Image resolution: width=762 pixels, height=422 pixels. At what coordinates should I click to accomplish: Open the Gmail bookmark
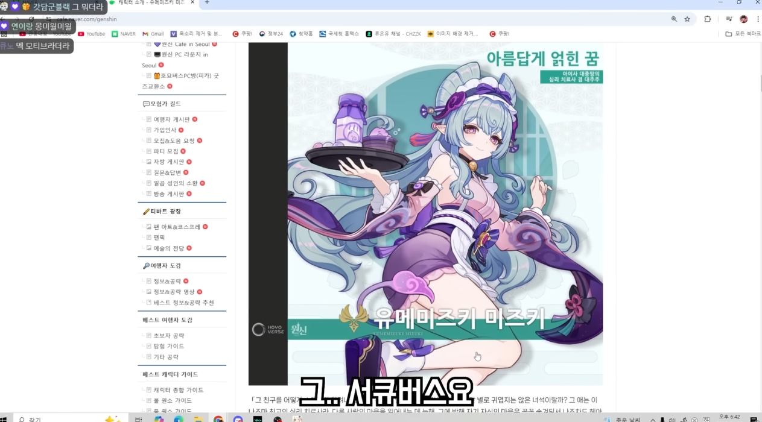(x=153, y=34)
